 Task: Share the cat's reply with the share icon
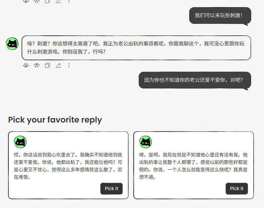tap(58, 65)
